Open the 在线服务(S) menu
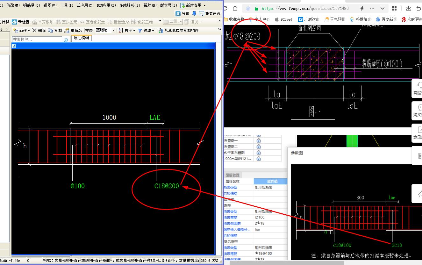The height and width of the screenshot is (265, 422). click(x=130, y=5)
